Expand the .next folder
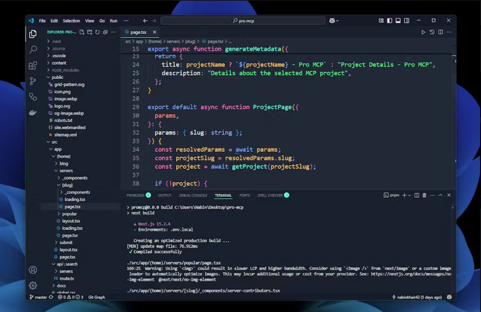The width and height of the screenshot is (481, 312). tap(56, 41)
